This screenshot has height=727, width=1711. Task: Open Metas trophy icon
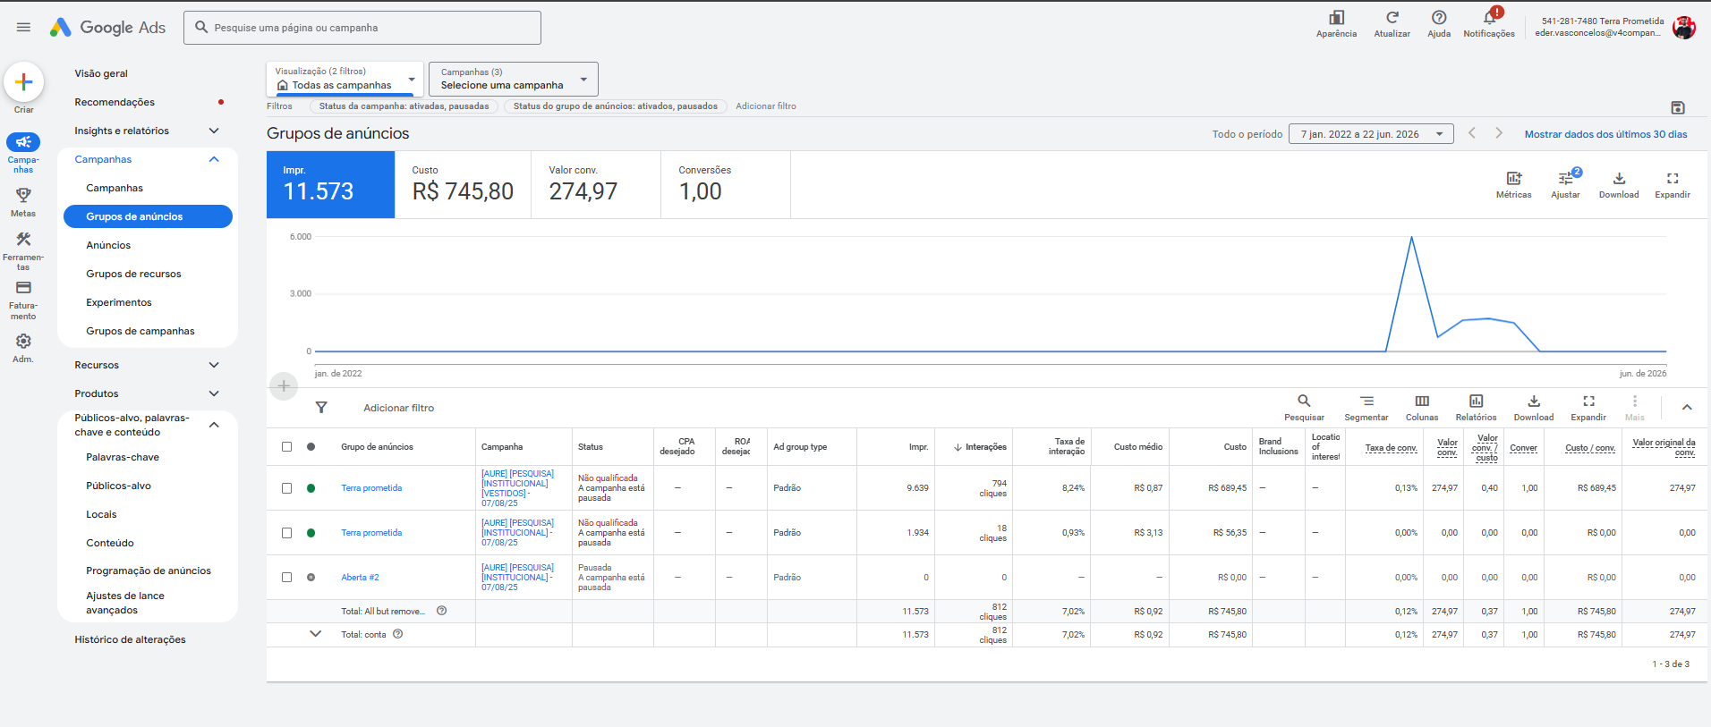click(23, 195)
